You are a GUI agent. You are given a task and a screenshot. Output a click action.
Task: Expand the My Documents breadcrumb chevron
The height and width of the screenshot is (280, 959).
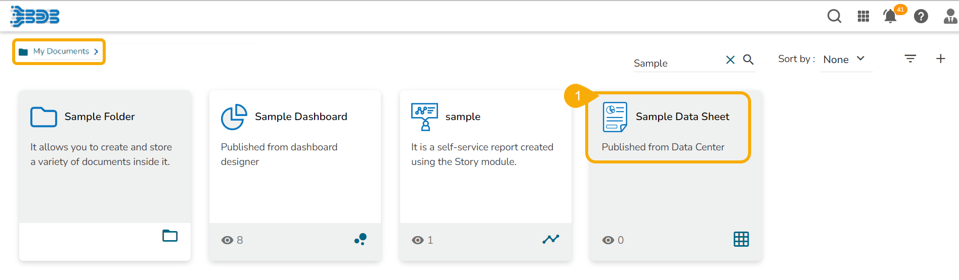coord(96,51)
